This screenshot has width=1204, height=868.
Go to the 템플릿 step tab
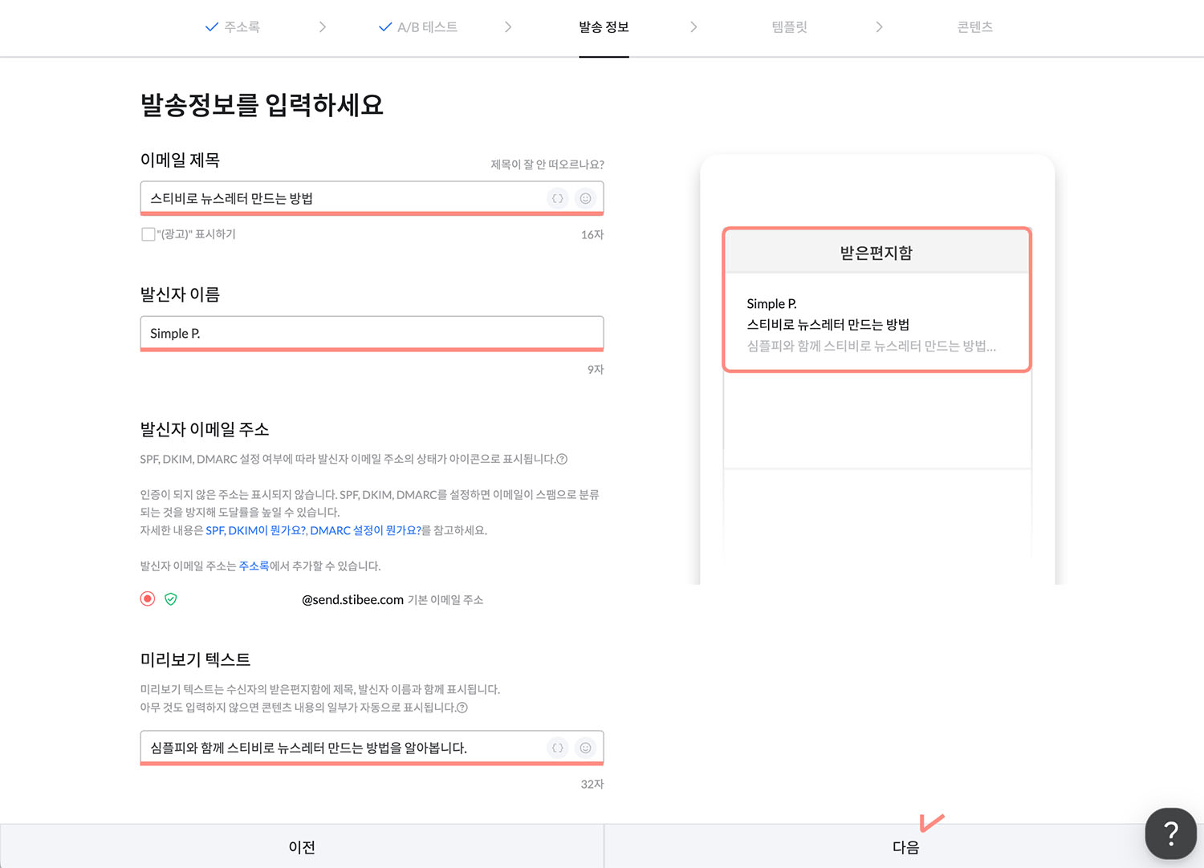(789, 27)
